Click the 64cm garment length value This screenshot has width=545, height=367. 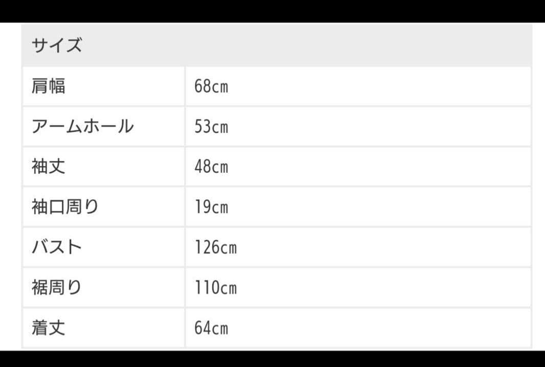(211, 328)
